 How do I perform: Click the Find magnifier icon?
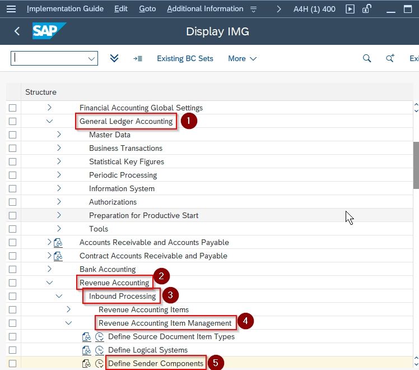[367, 58]
